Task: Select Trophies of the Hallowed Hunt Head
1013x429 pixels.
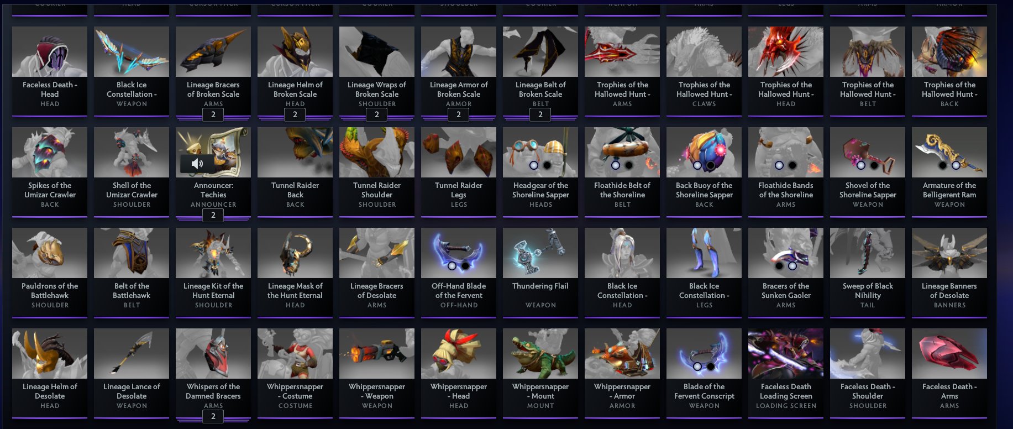Action: pos(786,71)
